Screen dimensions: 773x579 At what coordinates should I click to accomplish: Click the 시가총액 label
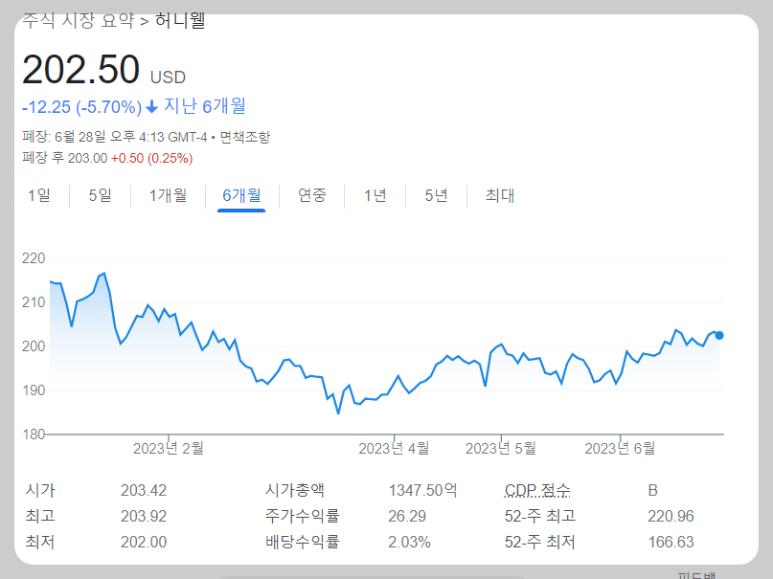(295, 490)
